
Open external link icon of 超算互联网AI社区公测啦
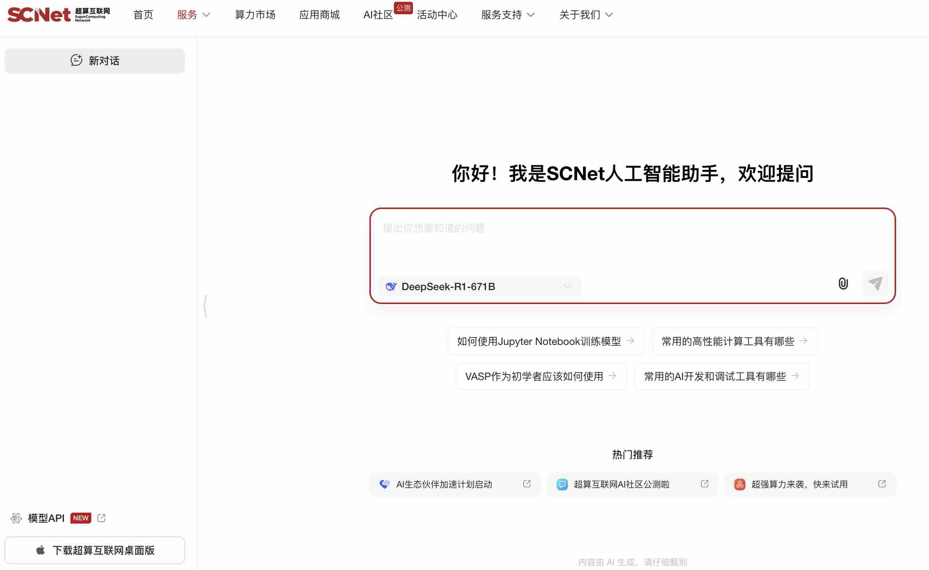click(x=704, y=484)
